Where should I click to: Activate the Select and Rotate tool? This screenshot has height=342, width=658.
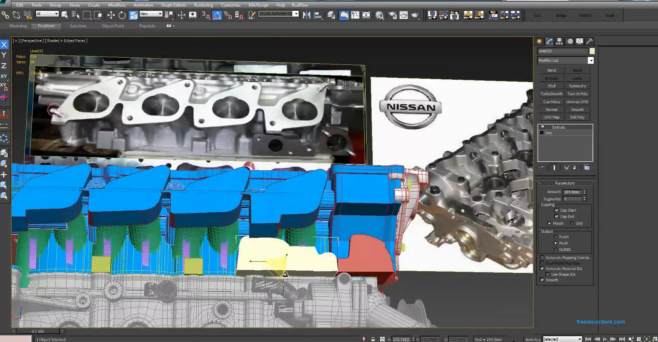pos(122,15)
